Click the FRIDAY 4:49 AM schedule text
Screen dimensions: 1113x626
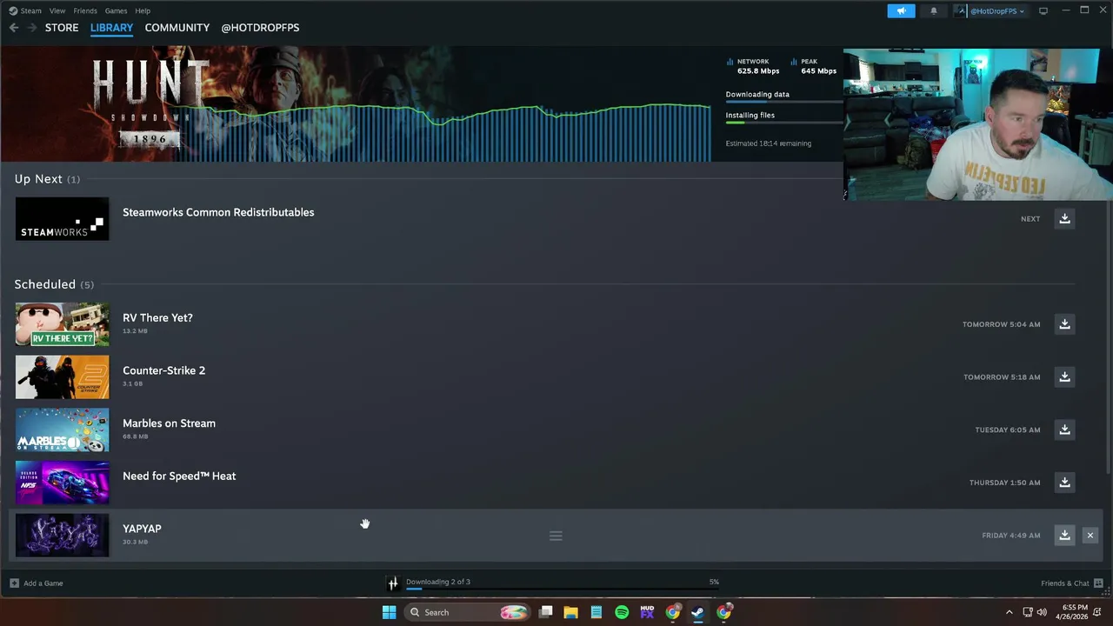1010,536
